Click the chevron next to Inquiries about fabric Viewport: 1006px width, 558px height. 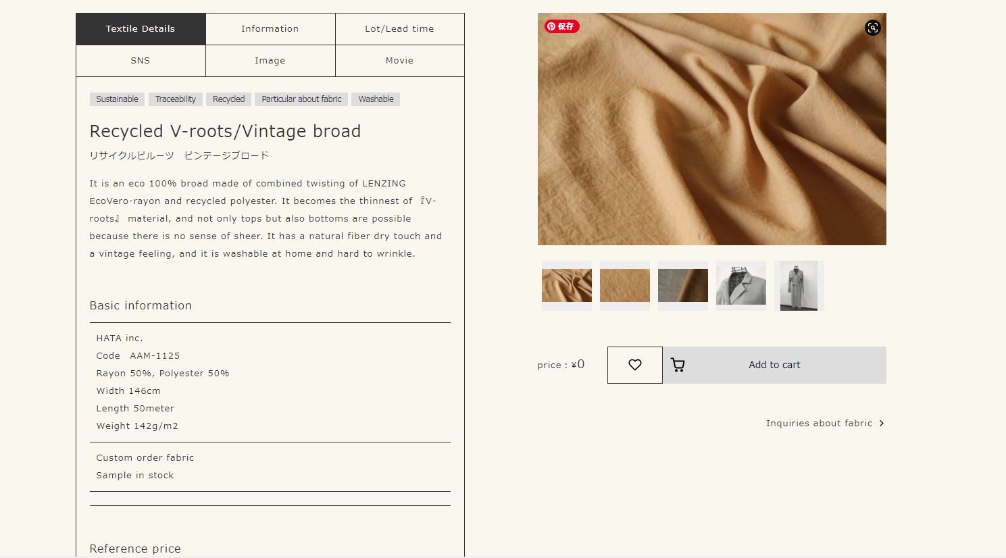[881, 424]
